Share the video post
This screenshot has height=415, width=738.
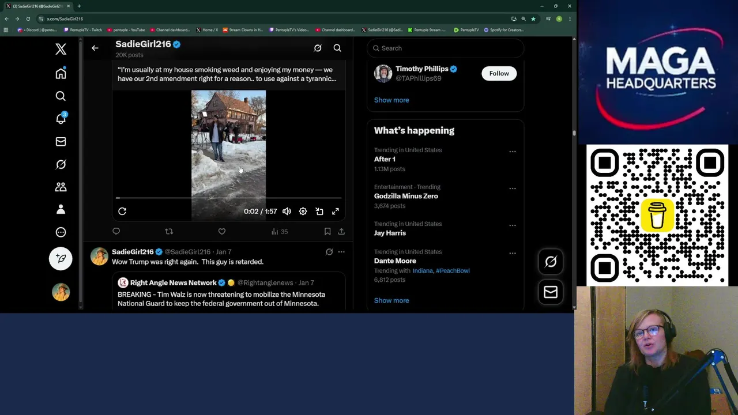coord(341,231)
